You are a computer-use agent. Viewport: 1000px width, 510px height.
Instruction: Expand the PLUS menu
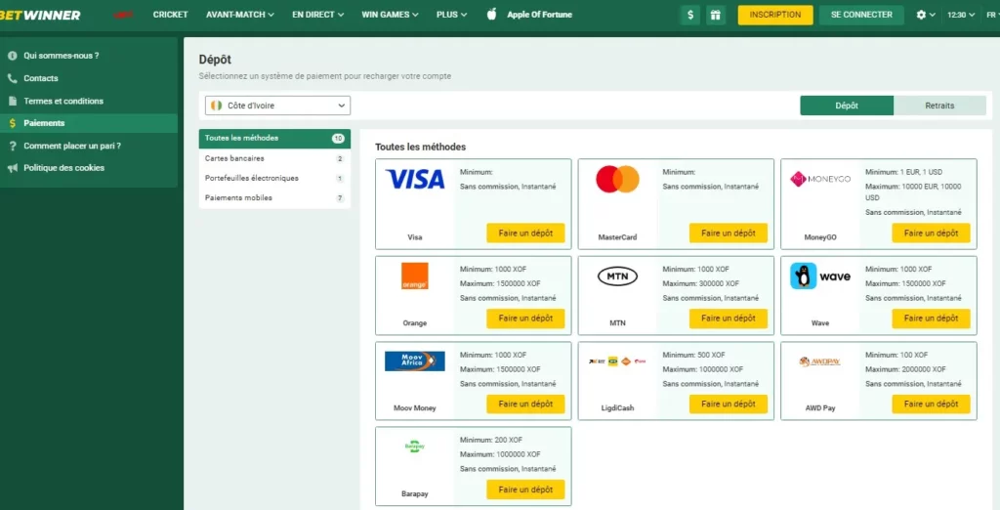[x=451, y=15]
